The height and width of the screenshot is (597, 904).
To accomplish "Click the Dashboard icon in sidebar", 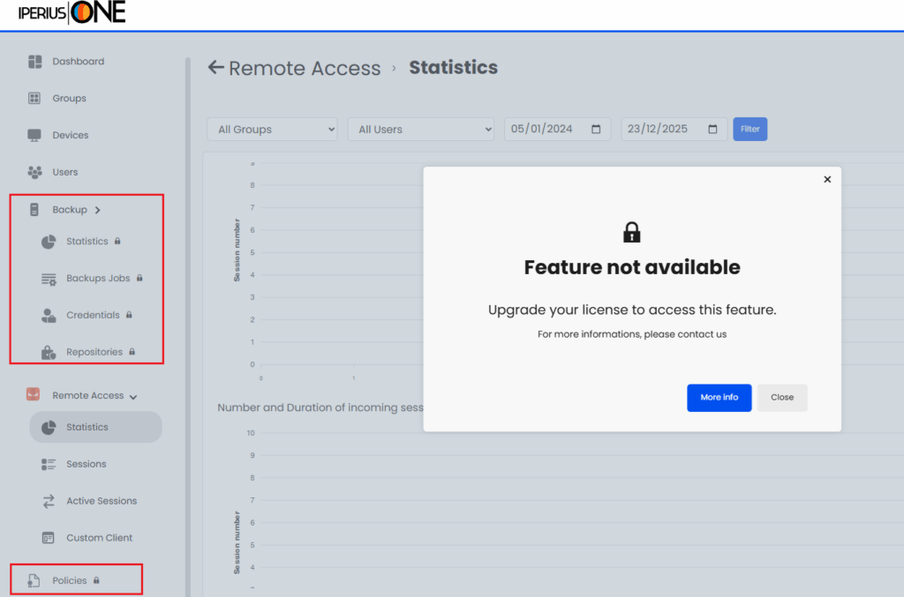I will pos(34,62).
